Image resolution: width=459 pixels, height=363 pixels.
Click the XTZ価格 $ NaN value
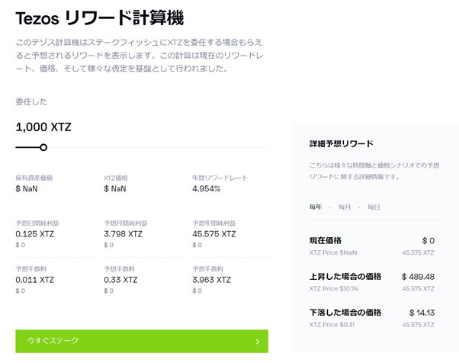[115, 188]
